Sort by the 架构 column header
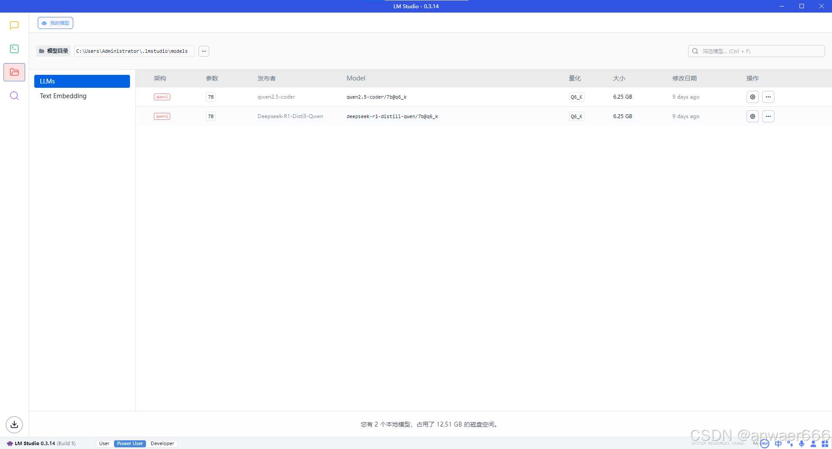Screen dimensions: 832x449 tap(160, 78)
